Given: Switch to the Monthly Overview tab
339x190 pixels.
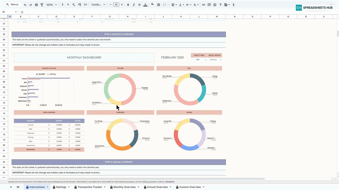Looking at the screenshot, I should [124, 187].
